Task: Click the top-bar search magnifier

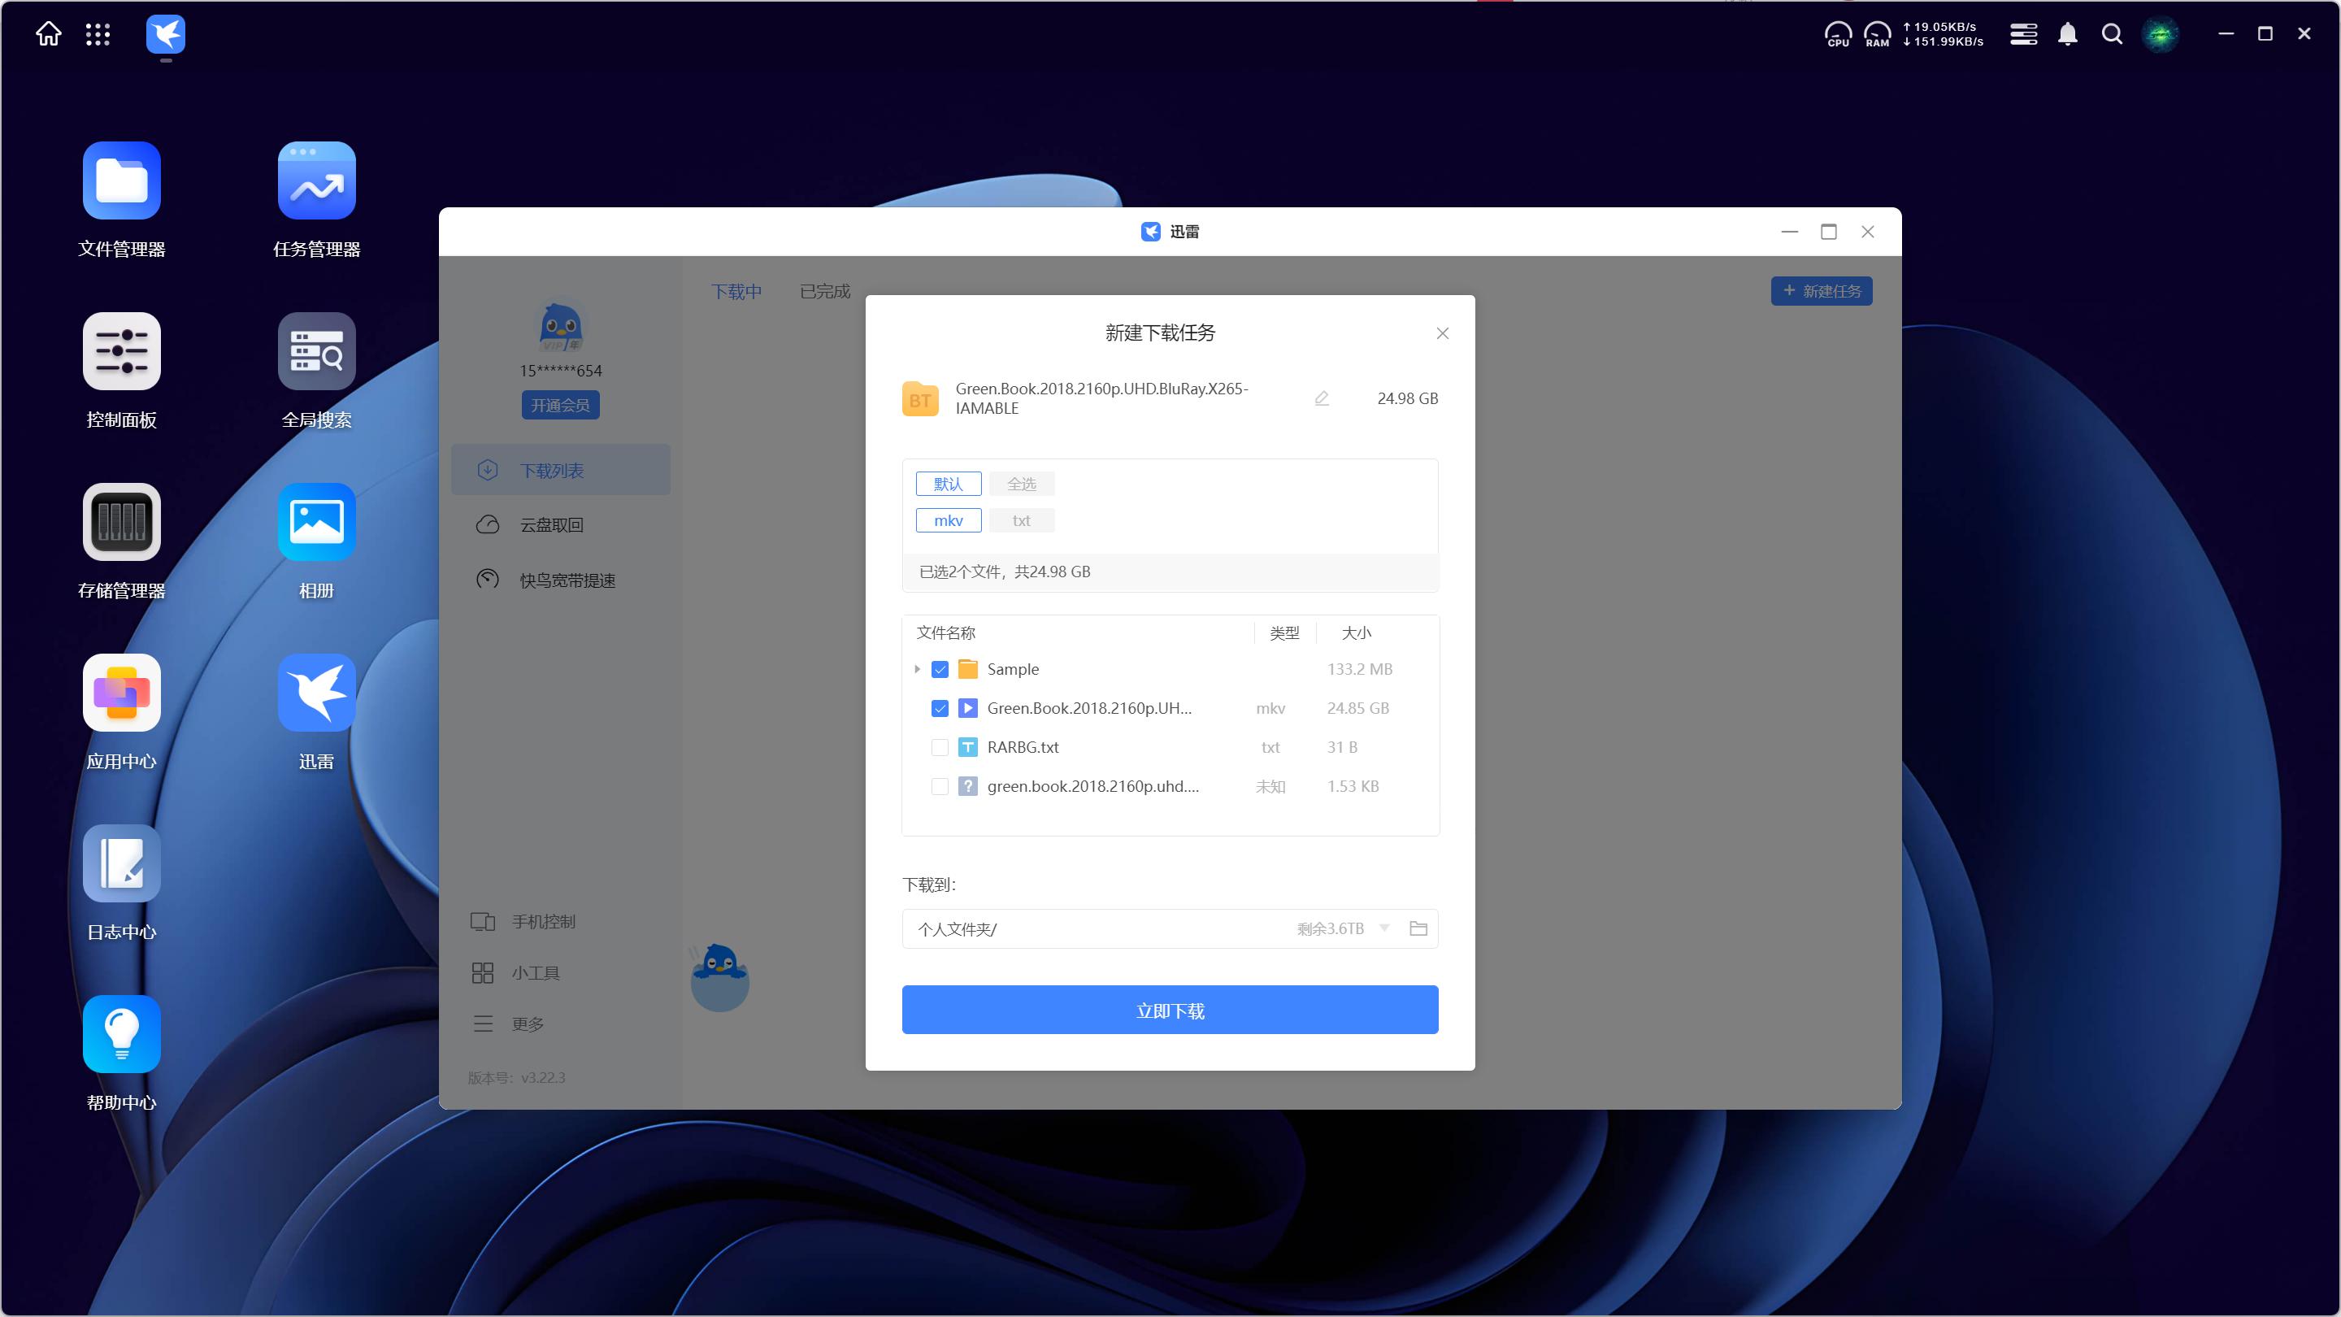Action: (2112, 34)
